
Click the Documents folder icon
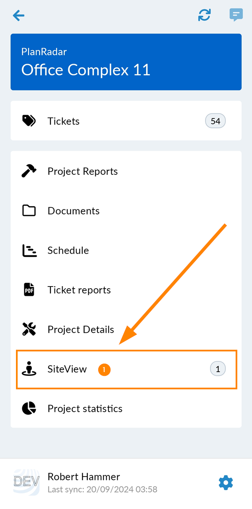coord(29,211)
